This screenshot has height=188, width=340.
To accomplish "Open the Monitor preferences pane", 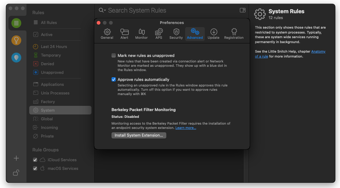I will pyautogui.click(x=141, y=34).
